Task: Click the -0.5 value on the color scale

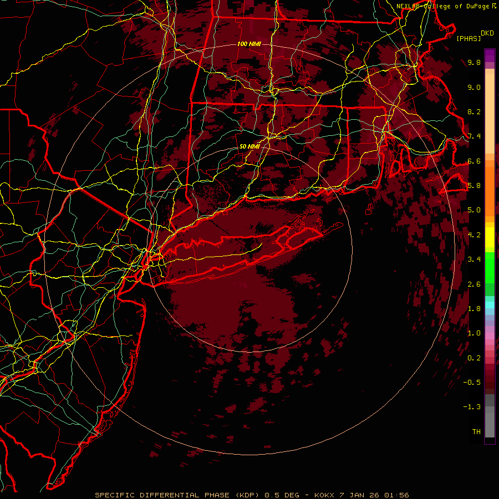Action: pyautogui.click(x=472, y=383)
